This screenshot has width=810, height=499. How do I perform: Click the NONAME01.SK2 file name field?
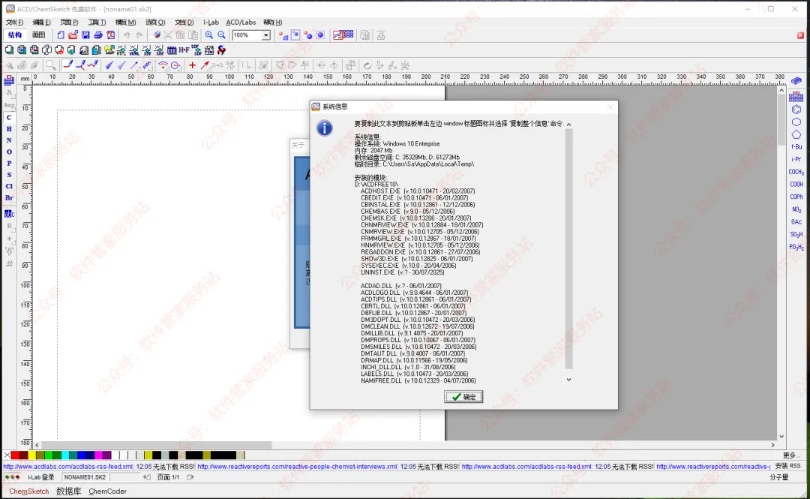coord(85,477)
